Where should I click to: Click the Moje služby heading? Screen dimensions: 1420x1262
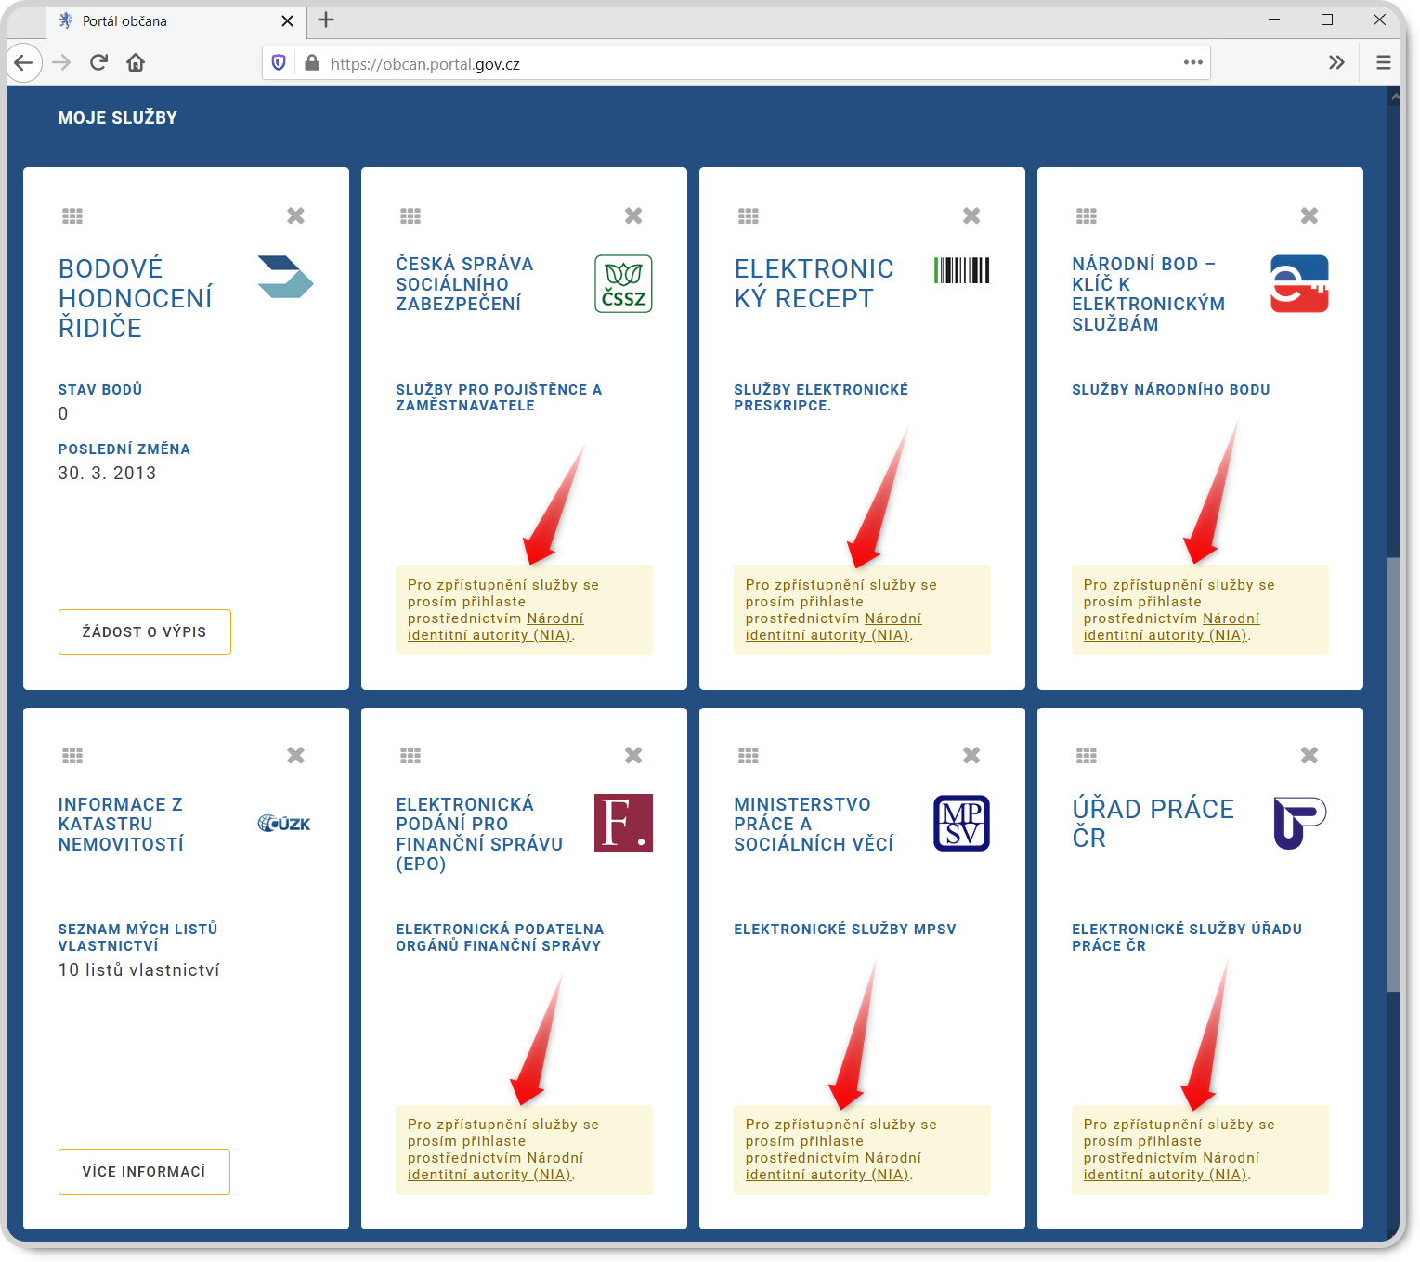pyautogui.click(x=118, y=118)
